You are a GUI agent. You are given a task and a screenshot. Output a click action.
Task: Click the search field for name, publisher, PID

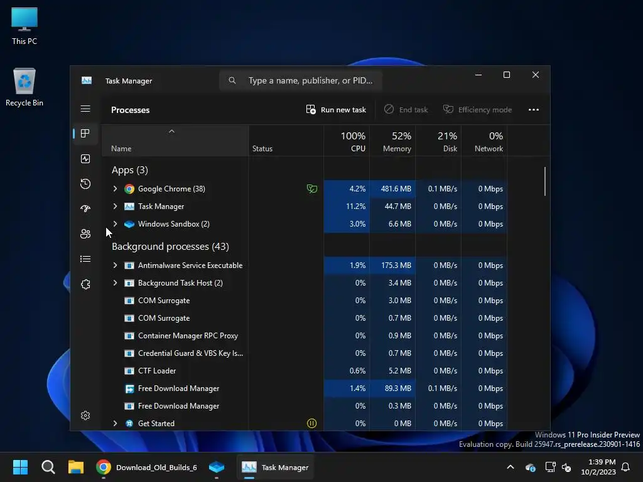pos(301,80)
